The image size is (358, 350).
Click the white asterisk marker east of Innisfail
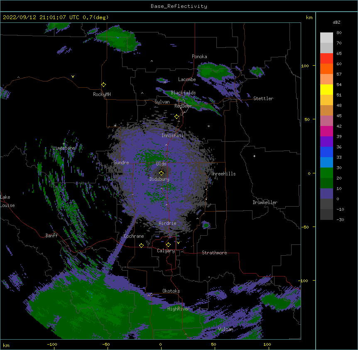[208, 126]
